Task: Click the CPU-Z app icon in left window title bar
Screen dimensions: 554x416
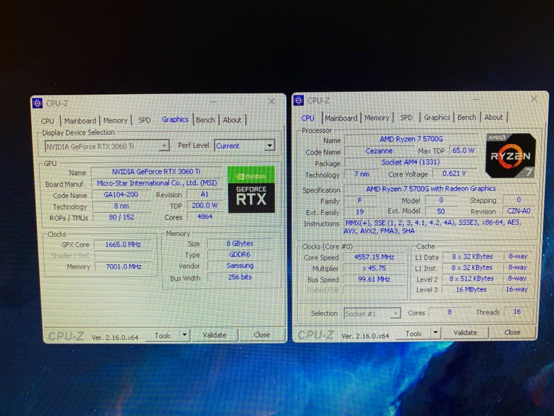Action: click(x=38, y=103)
